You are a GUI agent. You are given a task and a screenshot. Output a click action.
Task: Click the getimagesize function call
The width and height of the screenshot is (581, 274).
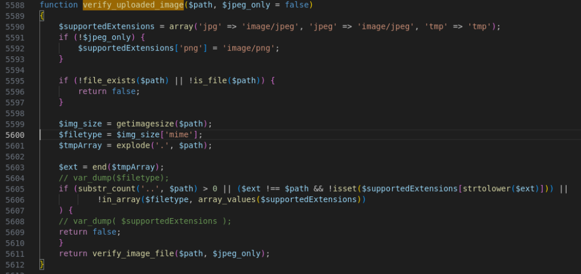pos(145,124)
